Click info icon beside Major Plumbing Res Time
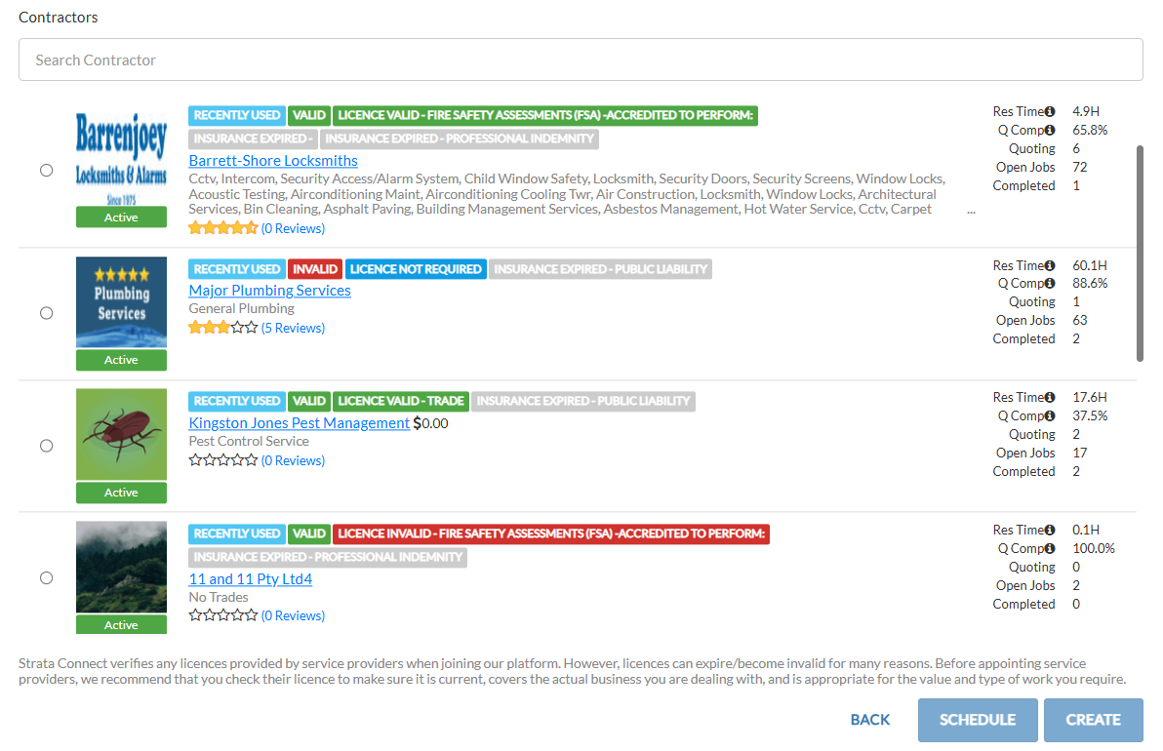Viewport: 1163px width, 751px height. point(1050,265)
